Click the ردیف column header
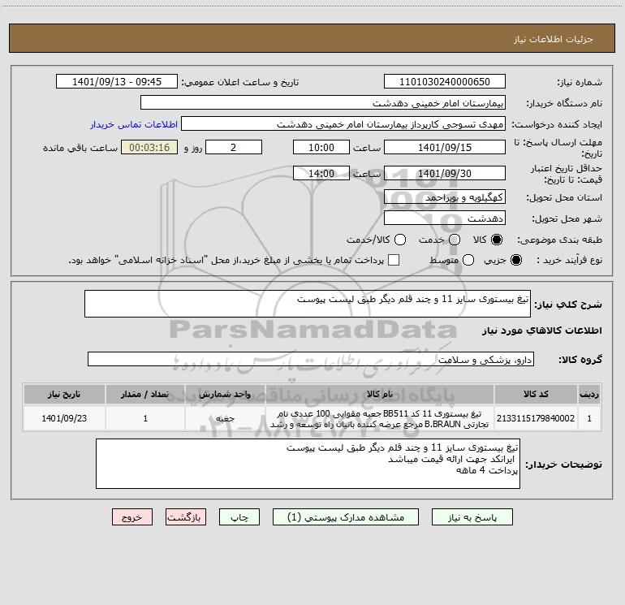Viewport: 625px width, 605px height. pos(589,395)
